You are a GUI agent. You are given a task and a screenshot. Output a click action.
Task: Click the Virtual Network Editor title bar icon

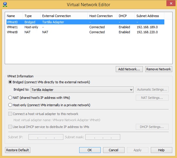point(4,4)
